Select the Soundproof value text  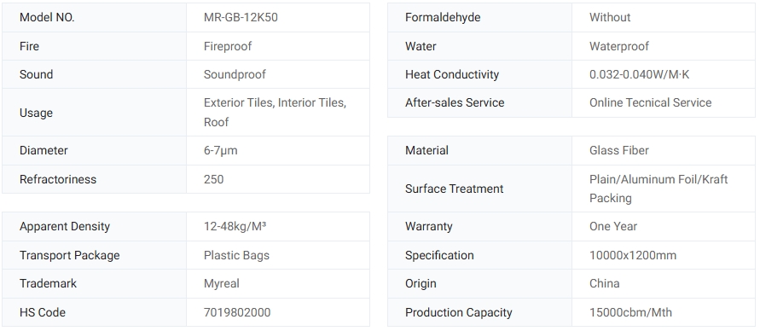(235, 74)
